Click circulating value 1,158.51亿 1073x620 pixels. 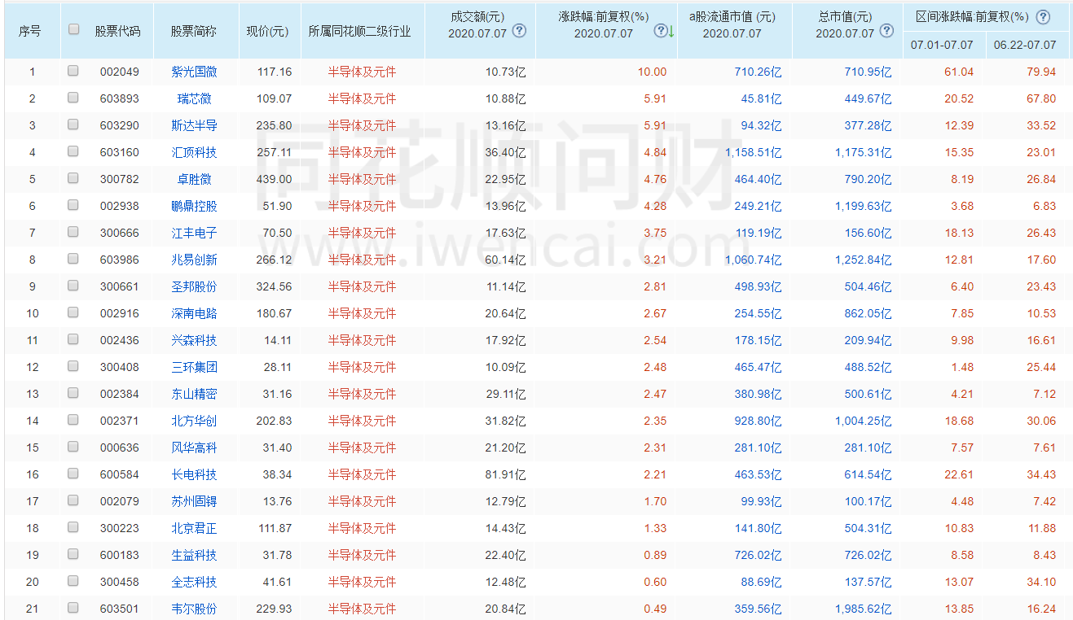tap(754, 152)
